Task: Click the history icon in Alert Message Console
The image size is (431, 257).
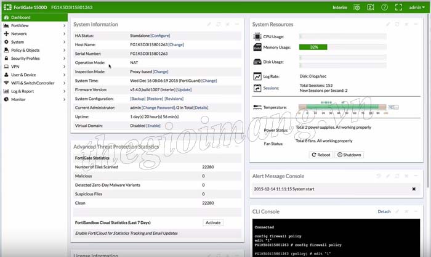Action: pyautogui.click(x=377, y=176)
